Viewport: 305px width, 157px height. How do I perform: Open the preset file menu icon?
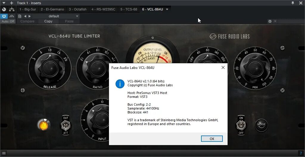click(x=20, y=16)
